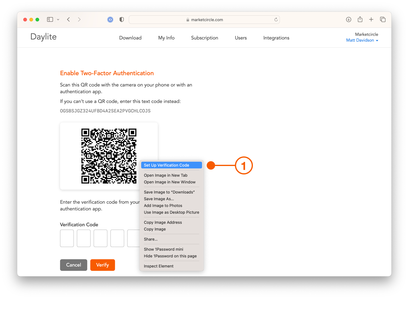Show tab overview icon
The width and height of the screenshot is (408, 314).
coord(383,20)
